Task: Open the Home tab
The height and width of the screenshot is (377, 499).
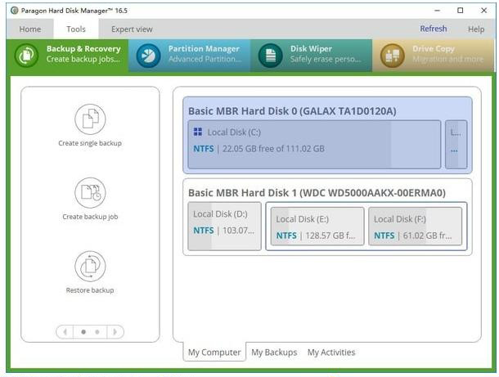Action: pos(30,29)
